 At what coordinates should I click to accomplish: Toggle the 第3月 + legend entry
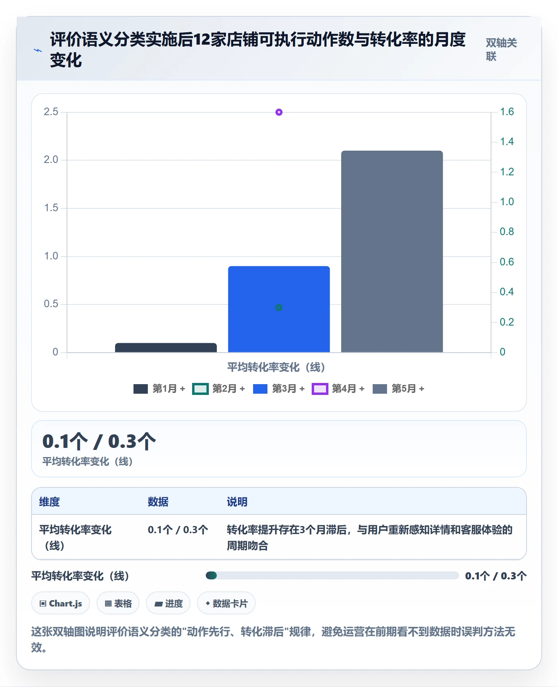pos(279,389)
